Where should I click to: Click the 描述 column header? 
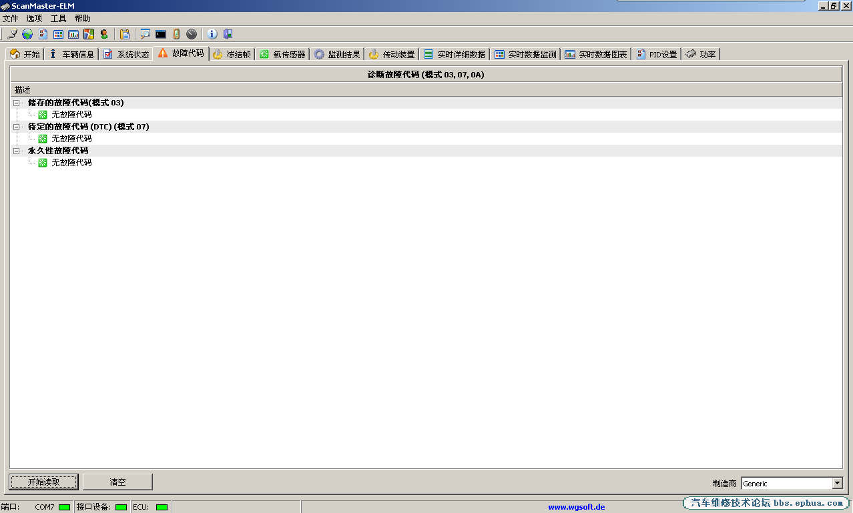pyautogui.click(x=426, y=90)
